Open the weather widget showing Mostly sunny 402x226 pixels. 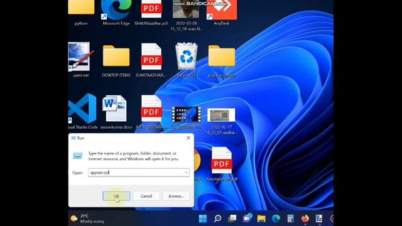[x=88, y=218]
